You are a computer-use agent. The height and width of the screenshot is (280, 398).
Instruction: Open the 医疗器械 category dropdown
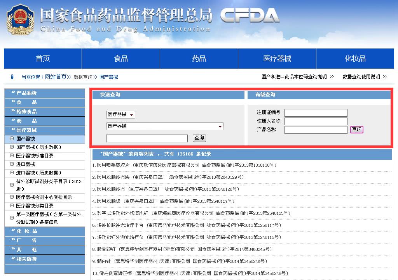click(120, 114)
